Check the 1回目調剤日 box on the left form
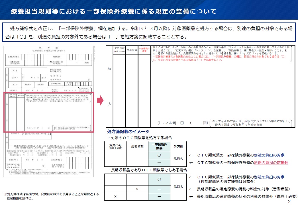 pos(9,153)
